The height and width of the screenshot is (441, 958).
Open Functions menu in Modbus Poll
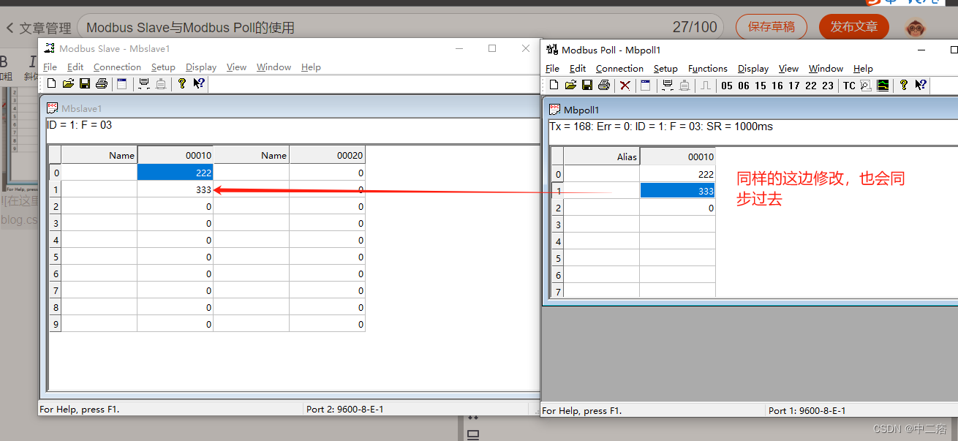tap(708, 68)
